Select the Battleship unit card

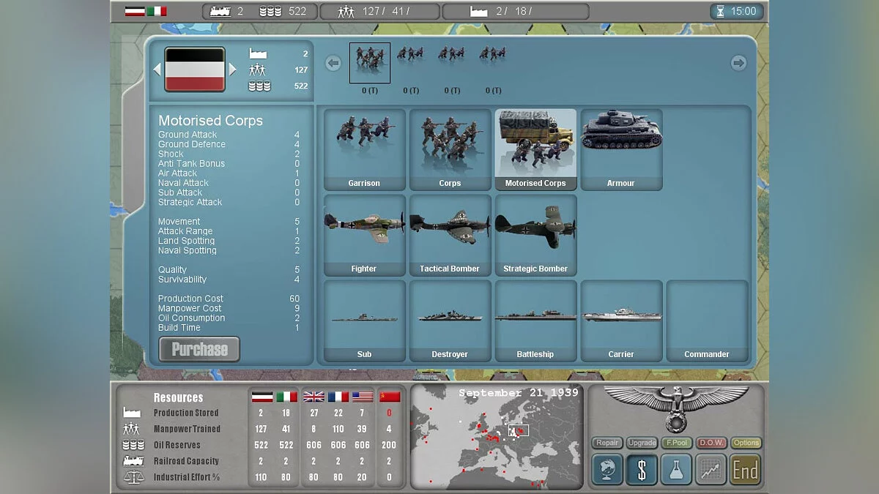click(535, 321)
